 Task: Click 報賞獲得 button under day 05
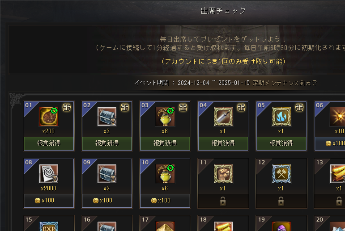(281, 143)
